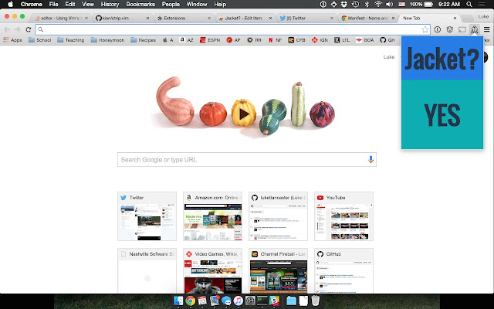Open the Chrome hamburger menu

point(487,29)
